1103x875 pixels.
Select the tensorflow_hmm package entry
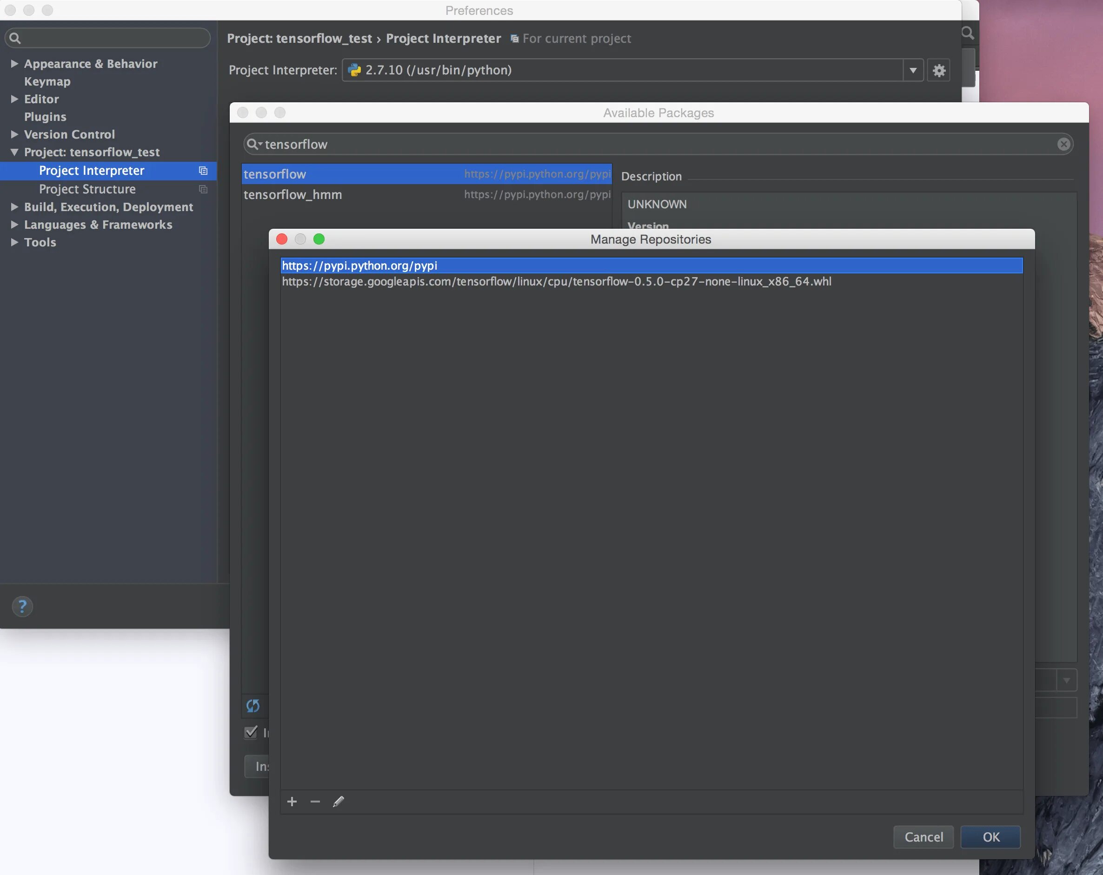point(292,195)
